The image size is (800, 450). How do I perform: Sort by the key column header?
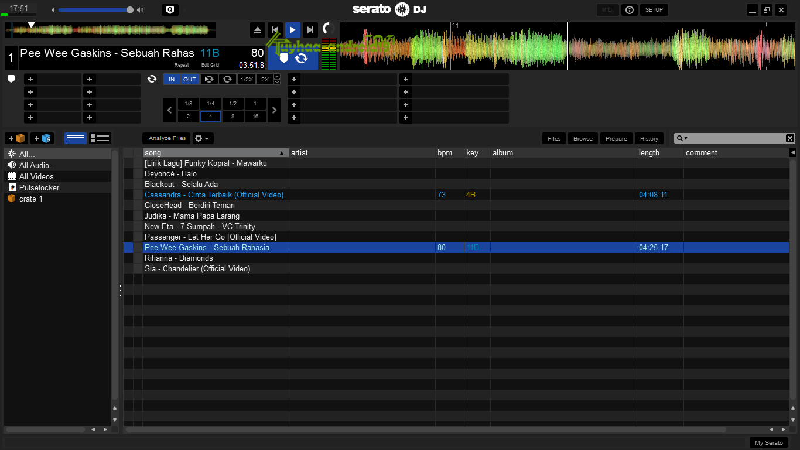[477, 152]
